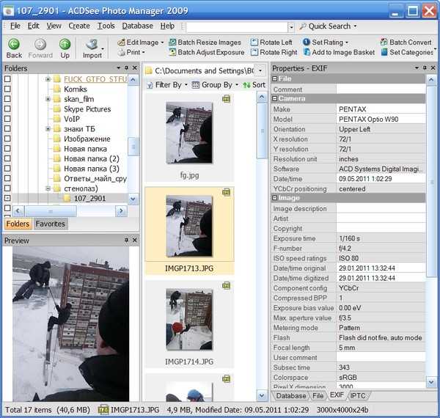
Task: Expand the знаки ТБ folder node
Action: click(x=48, y=129)
